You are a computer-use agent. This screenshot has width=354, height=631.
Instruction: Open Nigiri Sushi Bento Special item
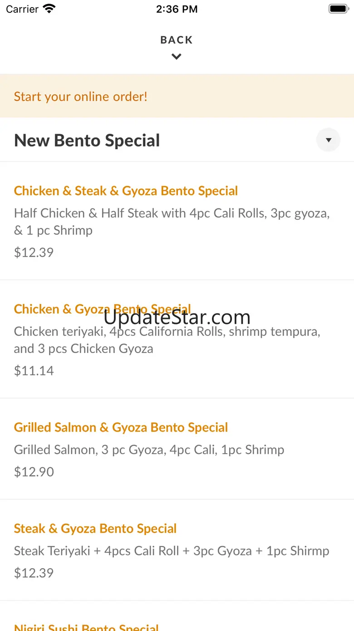pos(86,627)
